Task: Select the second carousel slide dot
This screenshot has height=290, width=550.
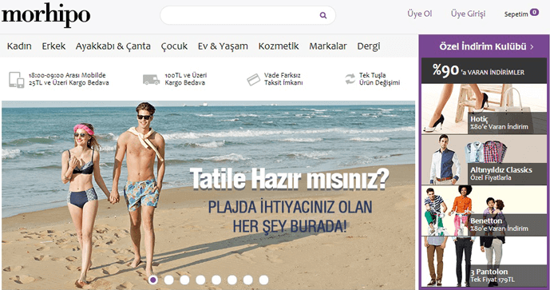Action: pos(168,280)
